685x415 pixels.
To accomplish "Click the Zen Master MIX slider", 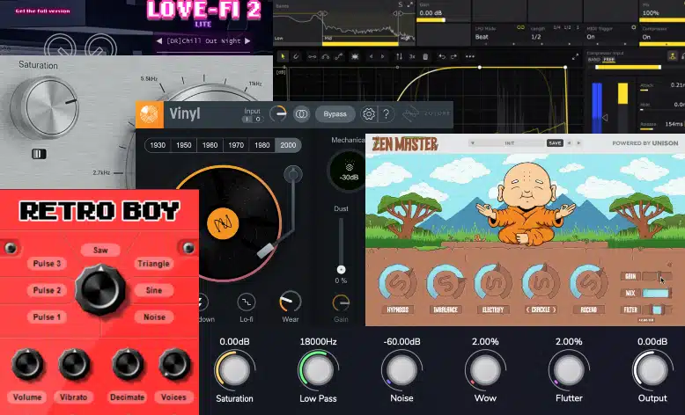I will tap(656, 294).
